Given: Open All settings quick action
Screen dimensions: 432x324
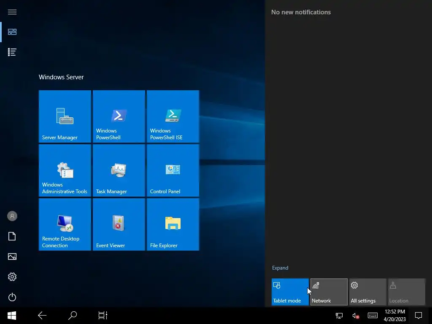Looking at the screenshot, I should (368, 292).
